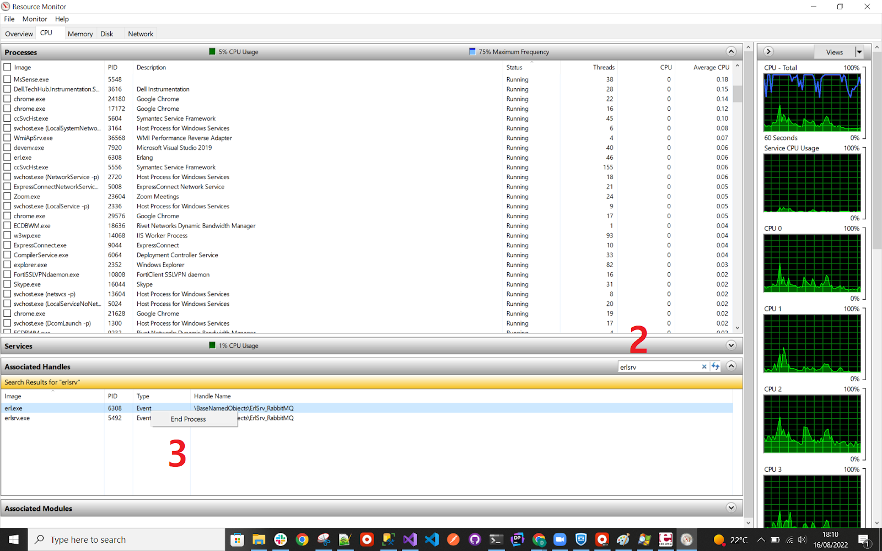Switch to the Network tab
The width and height of the screenshot is (882, 551).
141,34
